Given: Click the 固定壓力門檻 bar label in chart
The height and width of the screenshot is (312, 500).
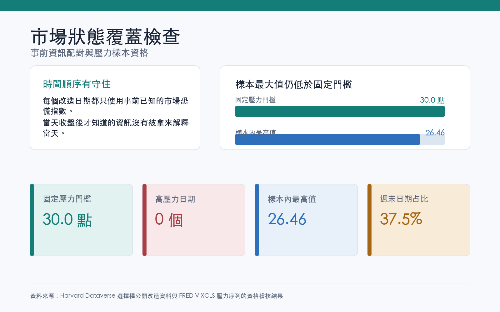Looking at the screenshot, I should pyautogui.click(x=255, y=100).
